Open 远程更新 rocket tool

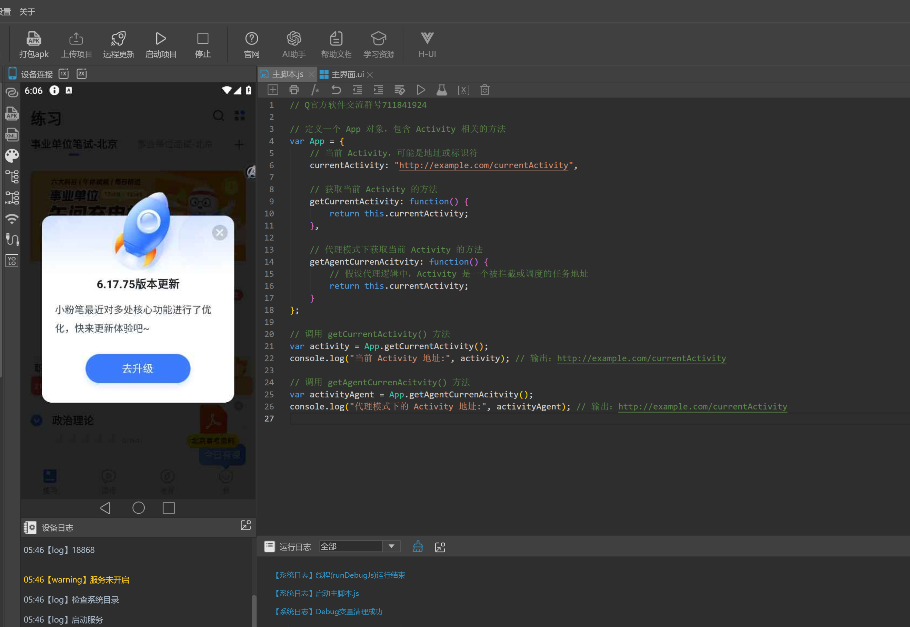(x=118, y=45)
